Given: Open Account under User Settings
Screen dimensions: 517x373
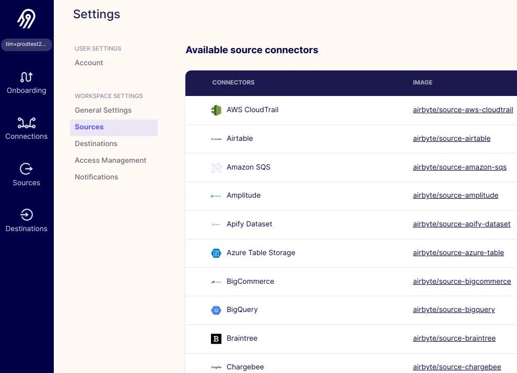Looking at the screenshot, I should coord(89,63).
